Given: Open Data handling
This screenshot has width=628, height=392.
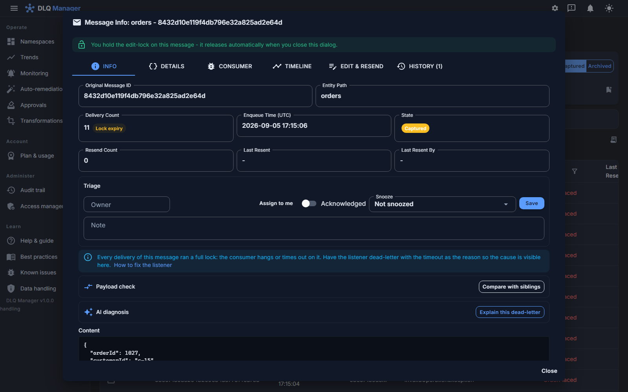Looking at the screenshot, I should tap(31, 289).
